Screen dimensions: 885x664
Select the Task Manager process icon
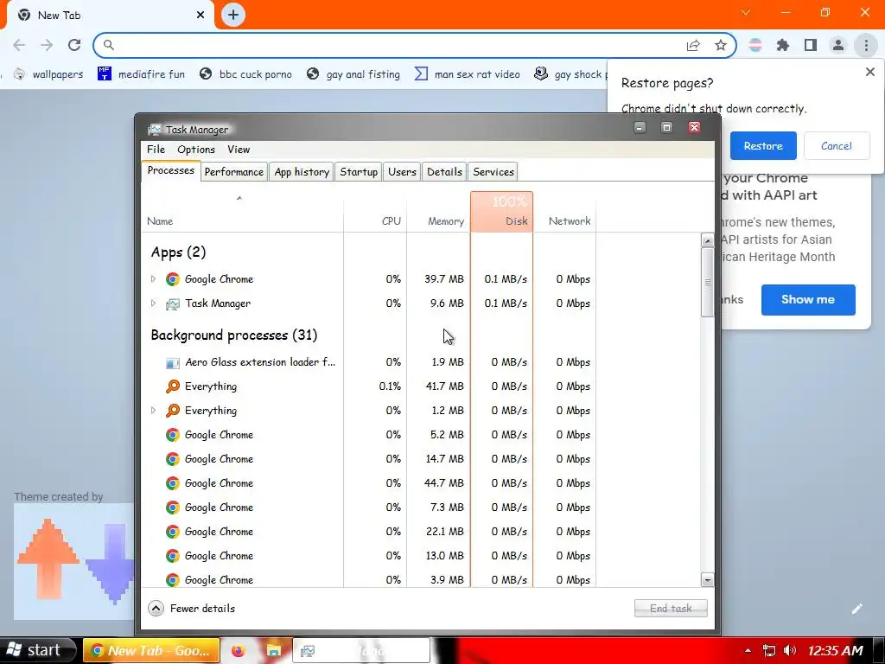(173, 303)
